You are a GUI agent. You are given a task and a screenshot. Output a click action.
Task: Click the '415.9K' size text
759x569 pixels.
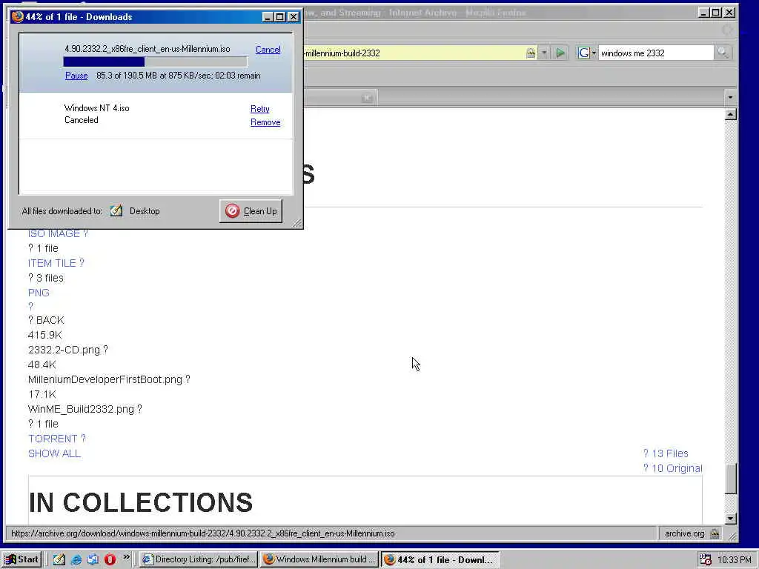tap(45, 335)
